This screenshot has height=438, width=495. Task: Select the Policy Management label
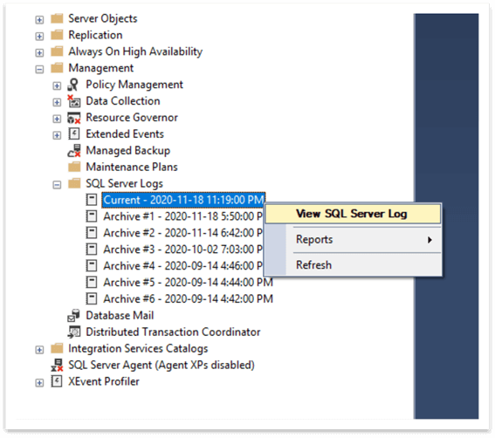click(134, 85)
